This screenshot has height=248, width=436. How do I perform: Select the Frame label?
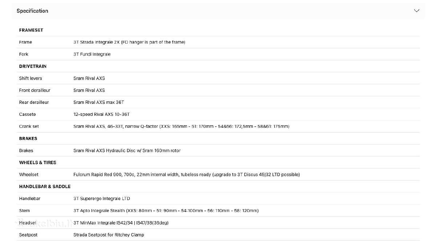(25, 42)
